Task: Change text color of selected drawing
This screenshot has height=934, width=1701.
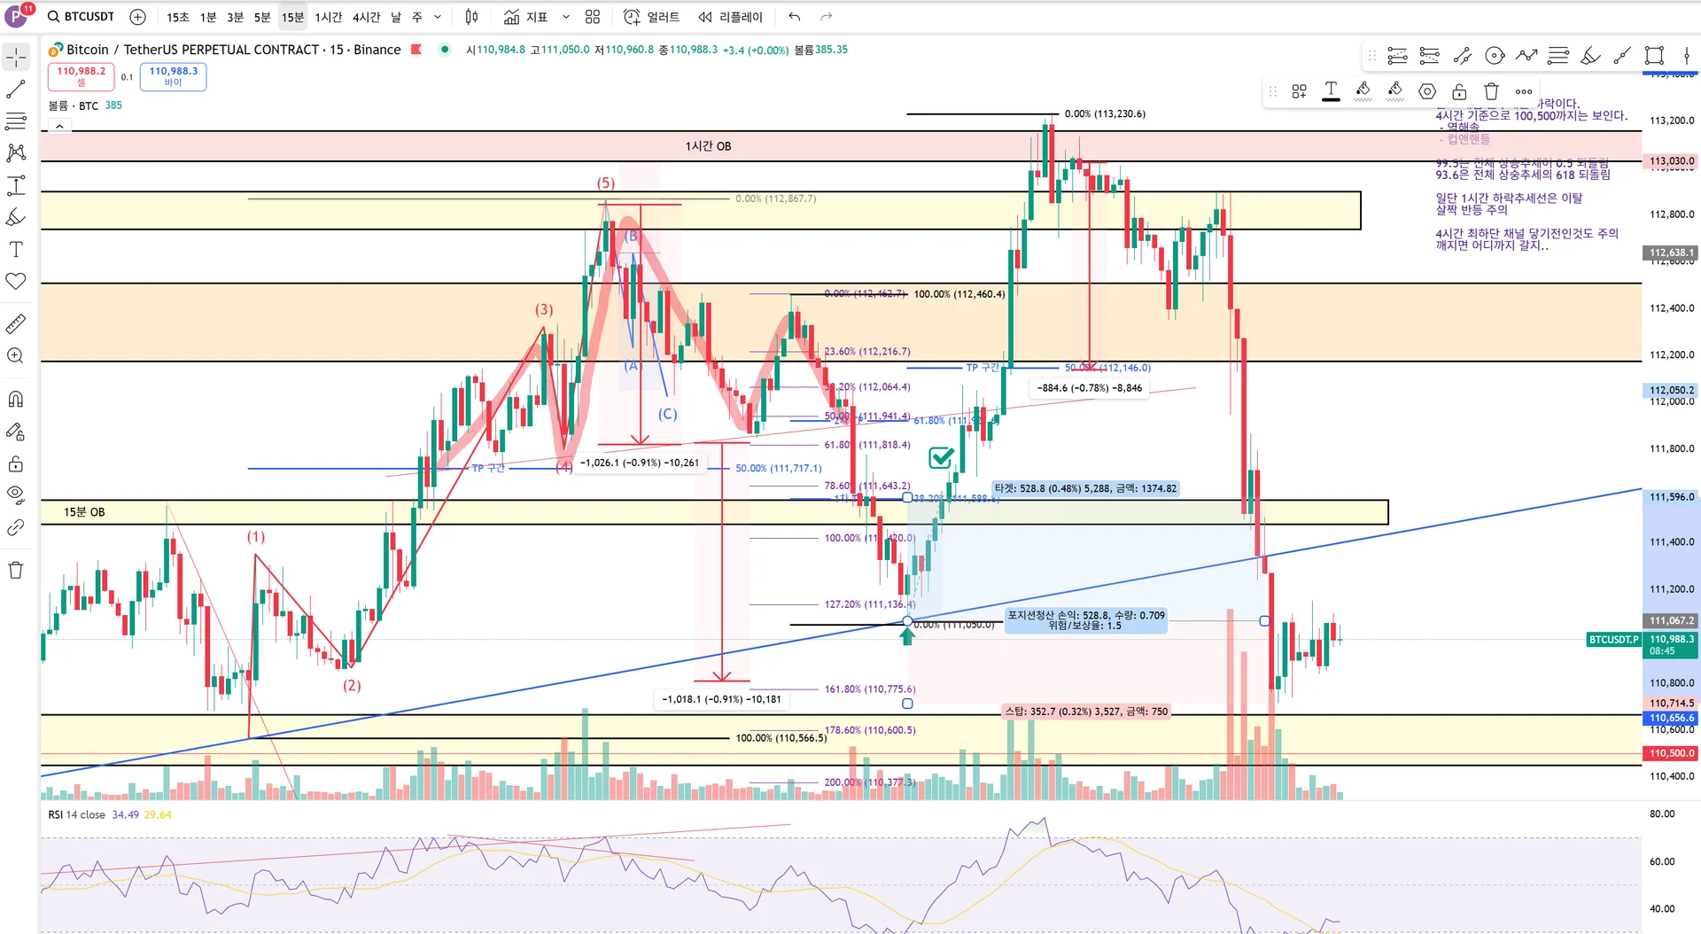Action: coord(1331,91)
